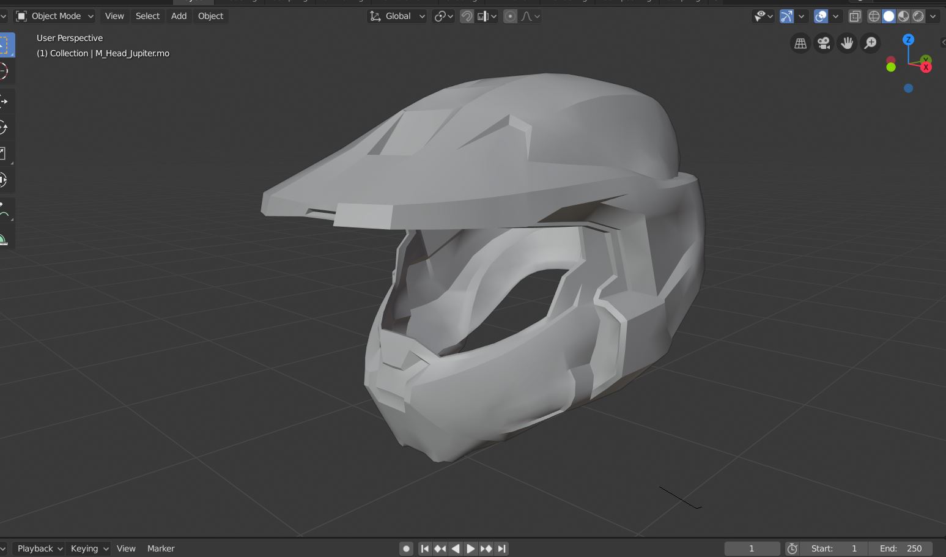
Task: Toggle the camera view button
Action: click(824, 43)
